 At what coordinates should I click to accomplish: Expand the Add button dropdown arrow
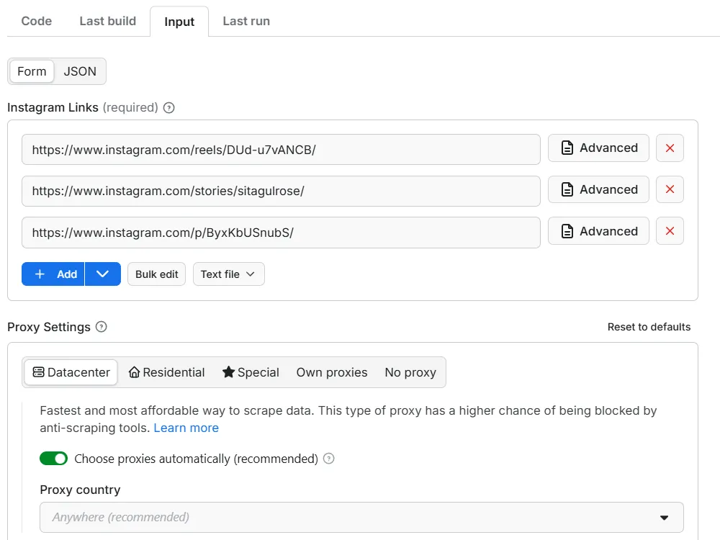coord(103,274)
